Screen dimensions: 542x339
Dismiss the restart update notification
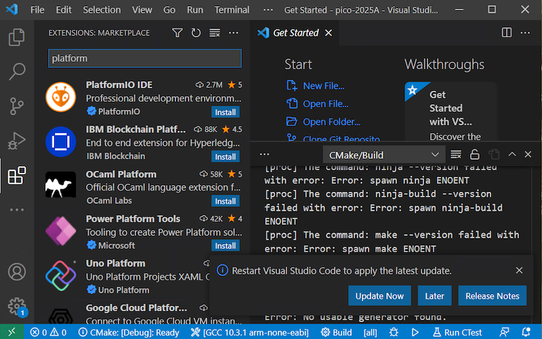click(519, 271)
